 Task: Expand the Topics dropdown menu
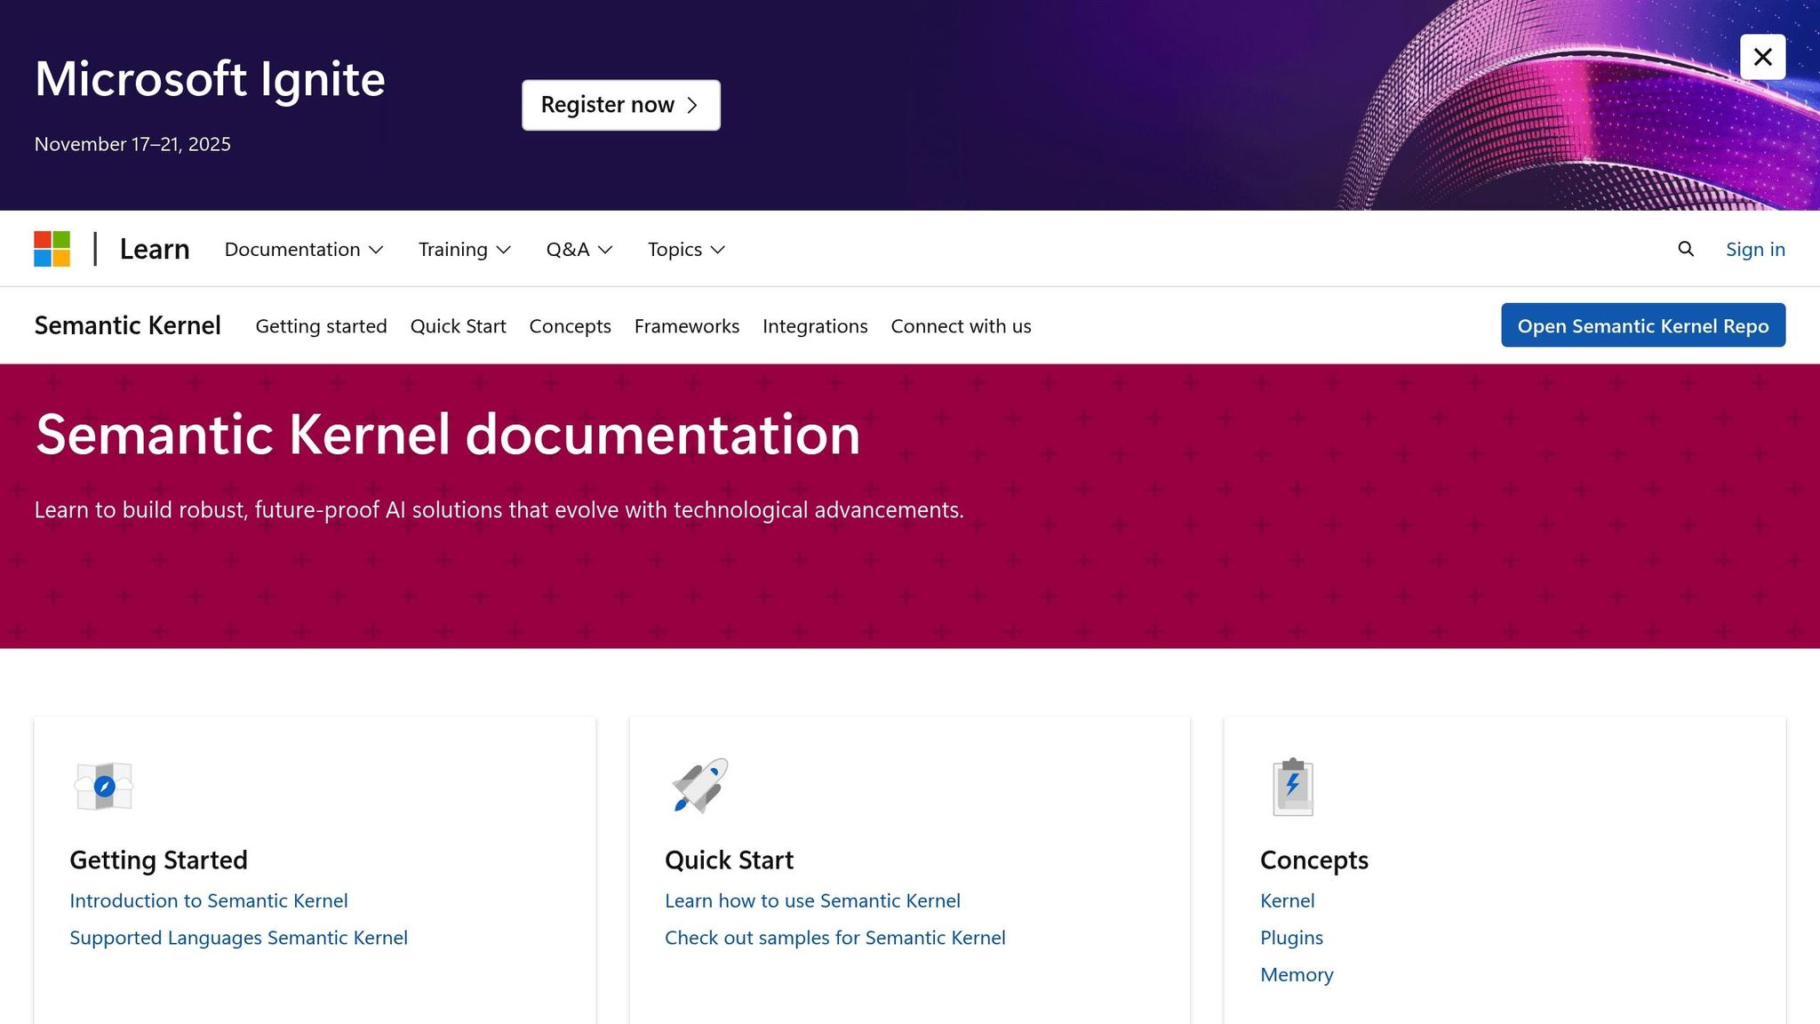coord(686,250)
